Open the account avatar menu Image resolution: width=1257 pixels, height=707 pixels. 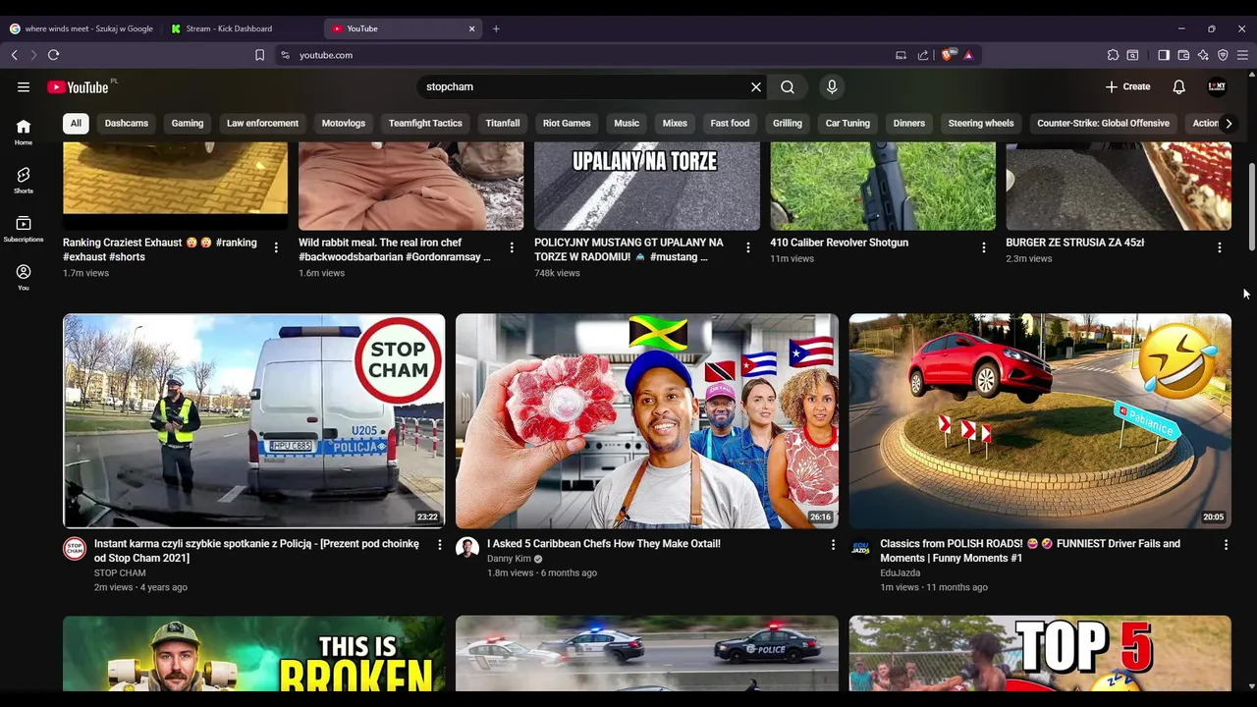click(1217, 87)
